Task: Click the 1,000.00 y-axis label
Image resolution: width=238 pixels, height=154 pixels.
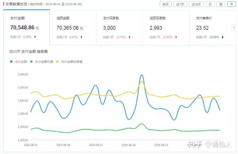Action: [x=23, y=140]
